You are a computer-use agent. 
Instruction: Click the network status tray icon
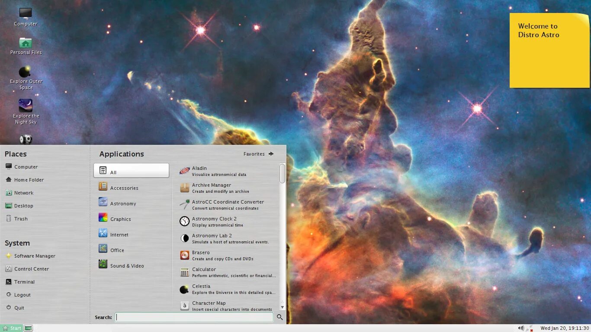[530, 329]
